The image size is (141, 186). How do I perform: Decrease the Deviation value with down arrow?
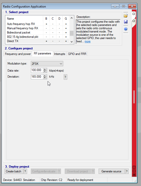[45, 78]
